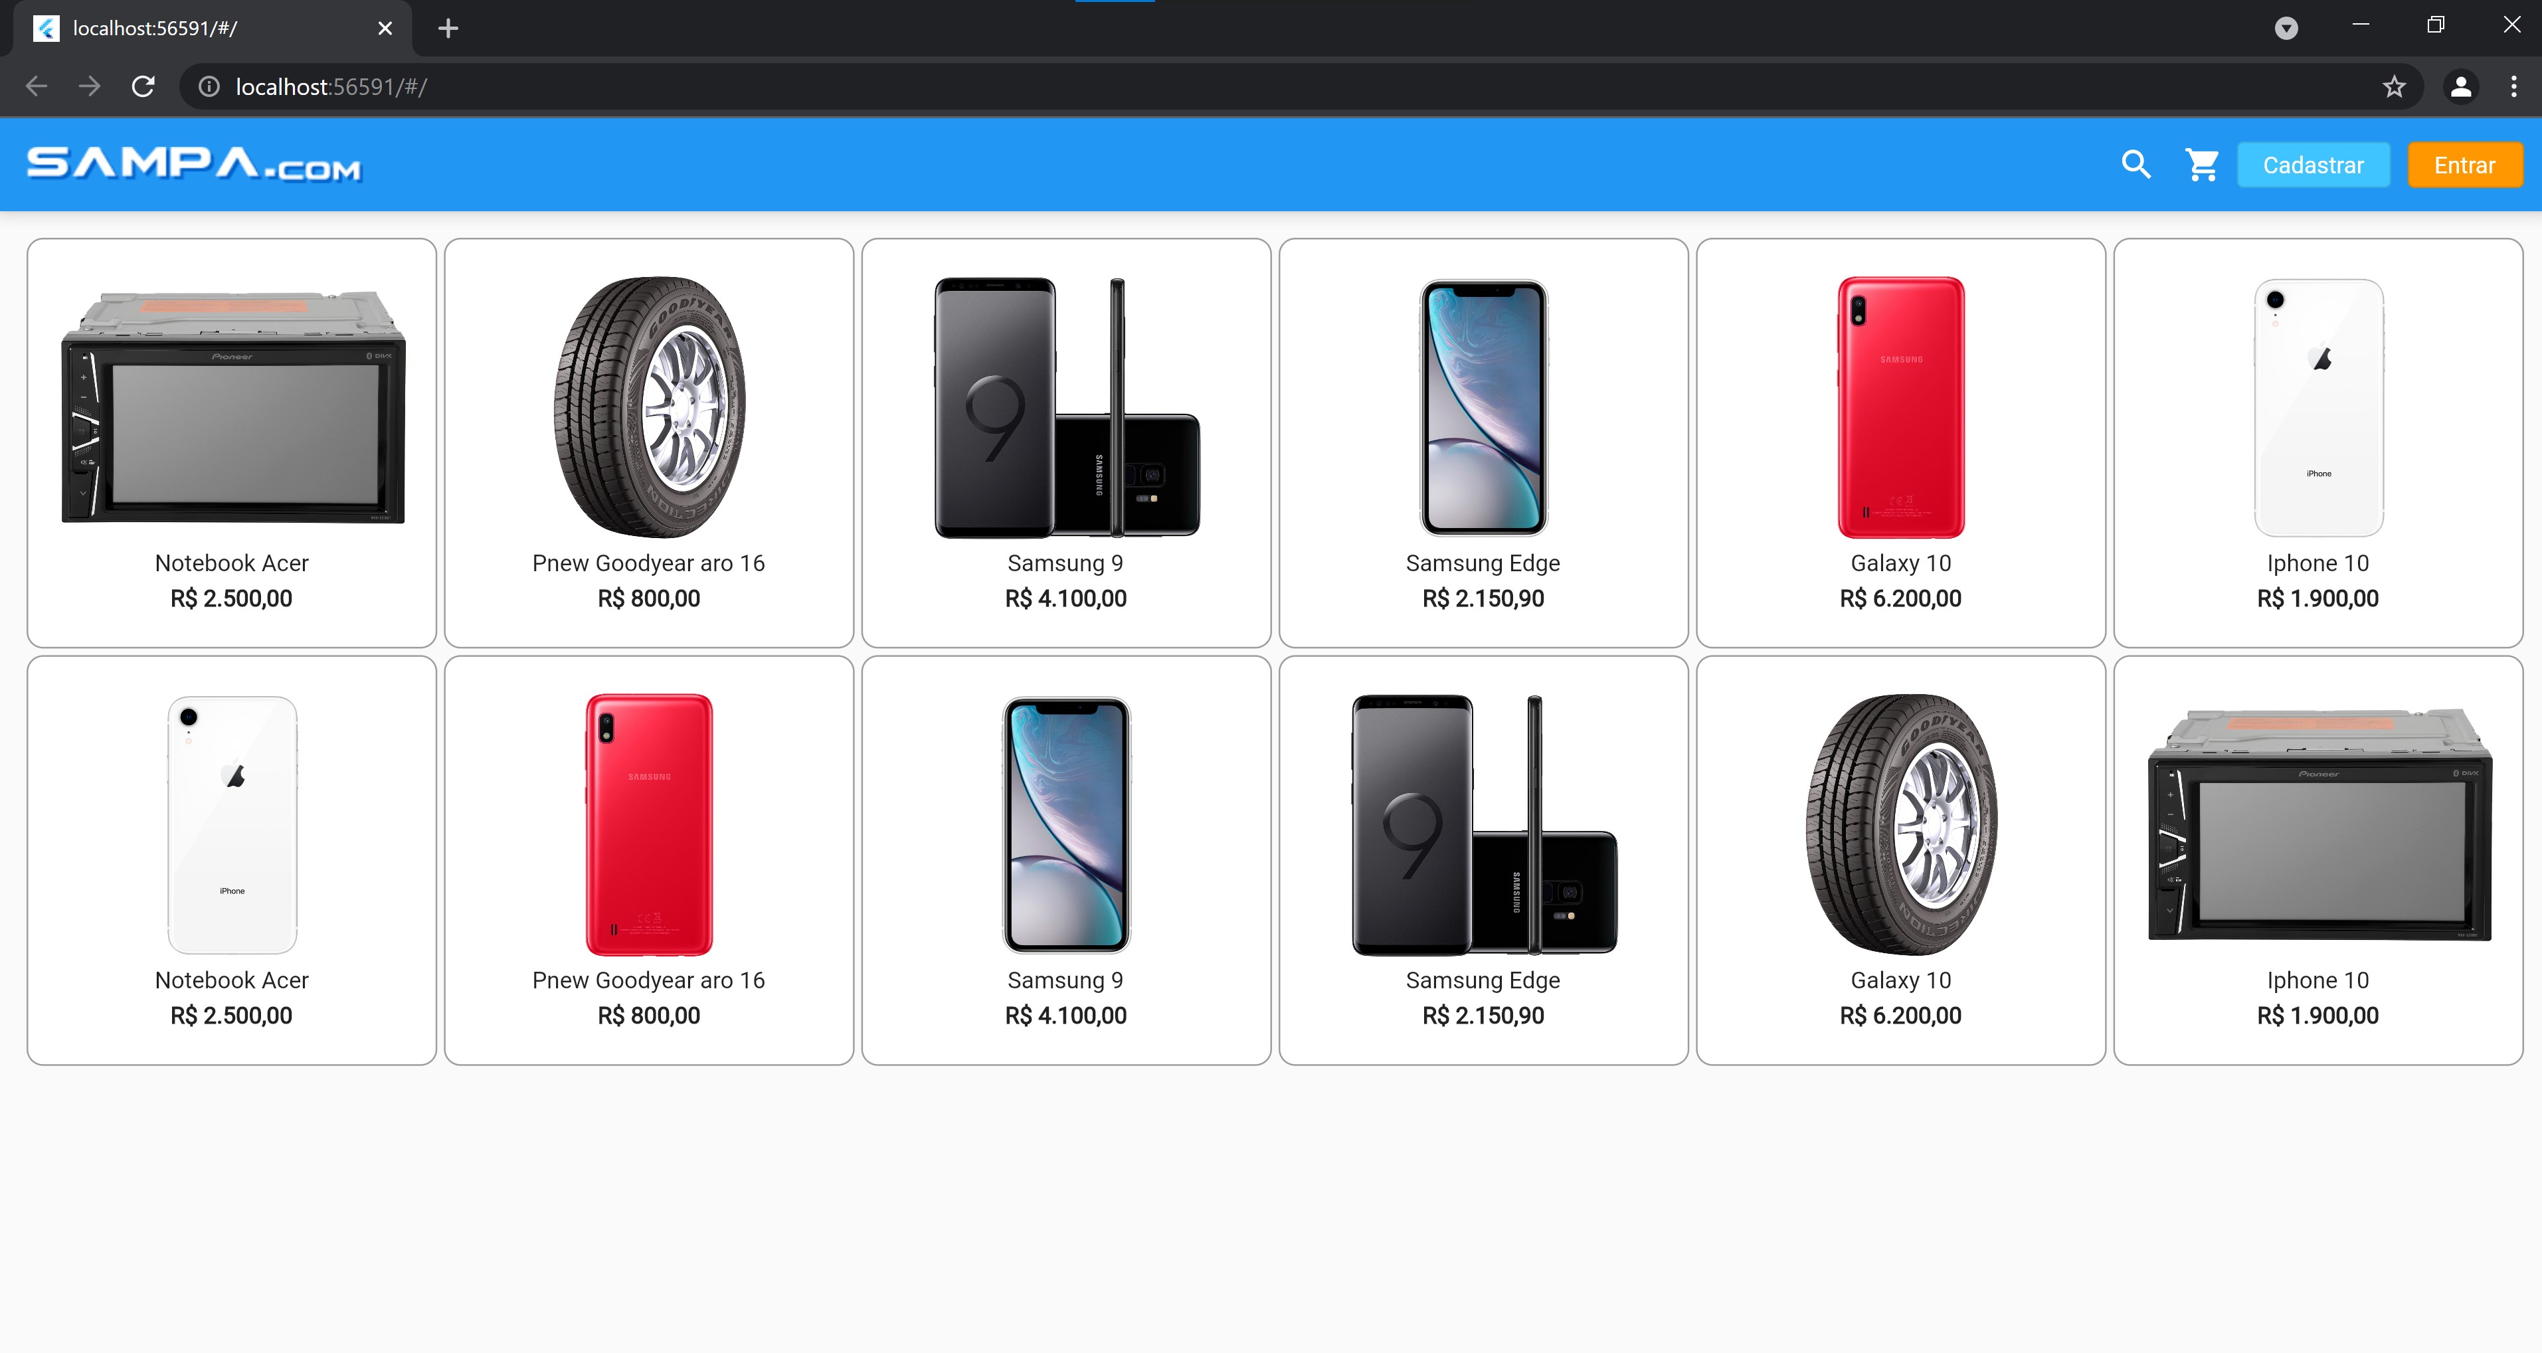2542x1353 pixels.
Task: Bookmark this page with the star icon
Action: tap(2394, 87)
